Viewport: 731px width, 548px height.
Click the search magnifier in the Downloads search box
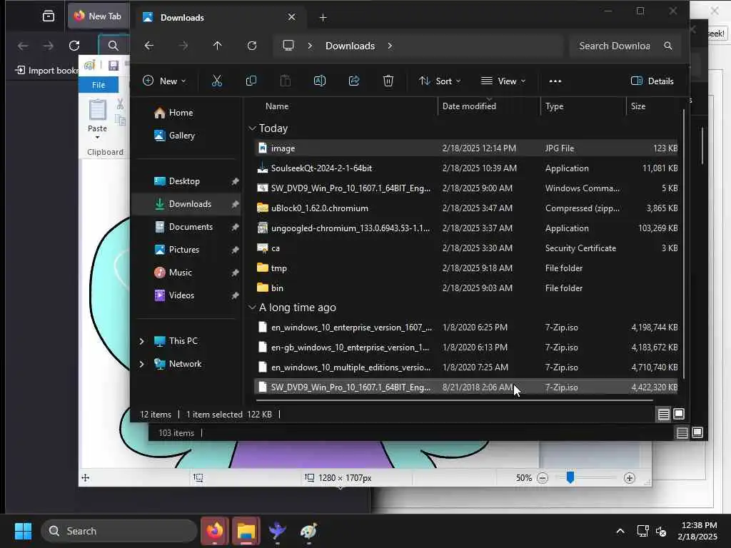point(668,46)
